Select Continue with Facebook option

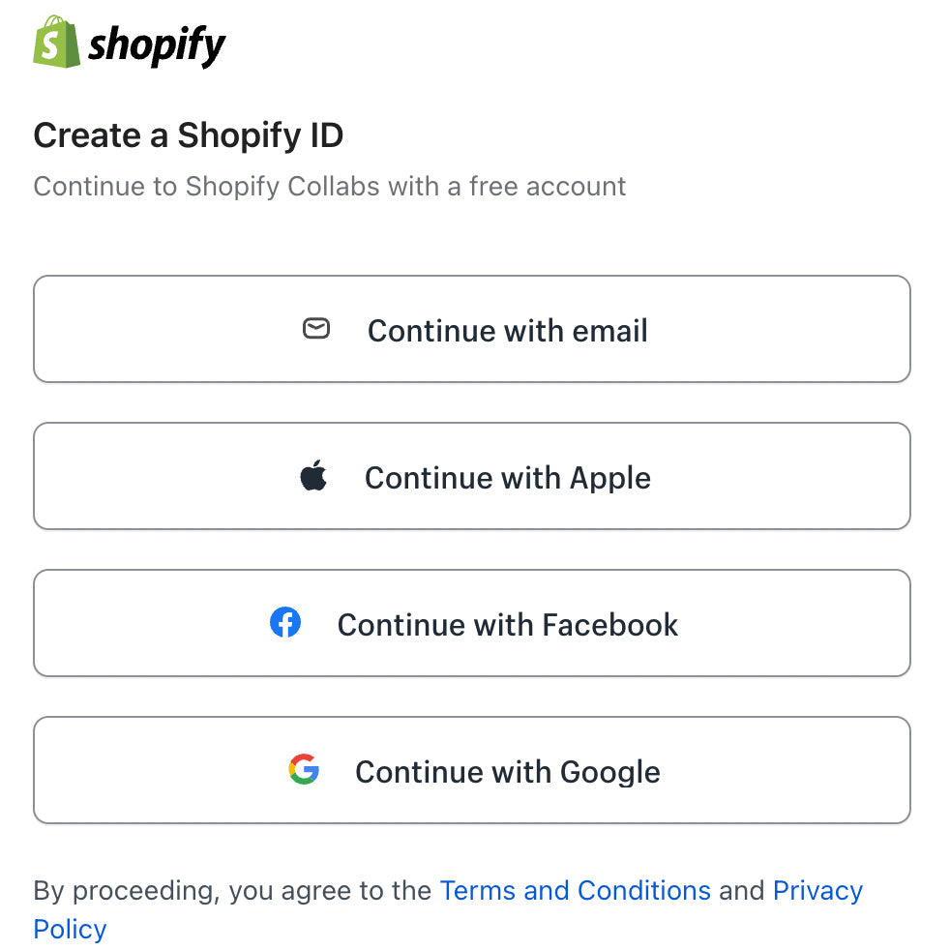click(507, 625)
